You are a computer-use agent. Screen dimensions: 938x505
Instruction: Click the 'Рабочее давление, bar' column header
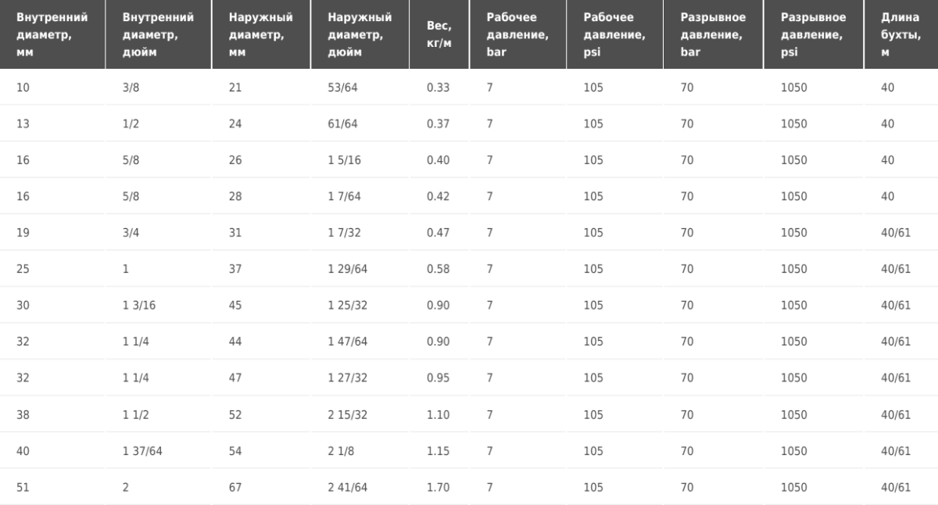(x=518, y=34)
